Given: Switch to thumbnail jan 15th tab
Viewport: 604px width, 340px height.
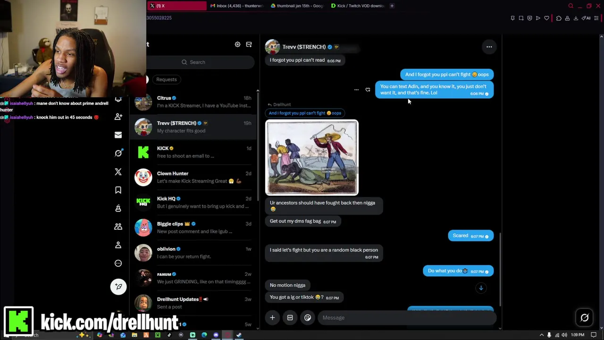Looking at the screenshot, I should [297, 6].
